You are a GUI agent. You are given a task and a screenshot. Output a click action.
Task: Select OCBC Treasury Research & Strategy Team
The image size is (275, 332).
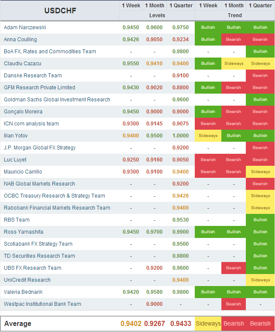(x=54, y=196)
